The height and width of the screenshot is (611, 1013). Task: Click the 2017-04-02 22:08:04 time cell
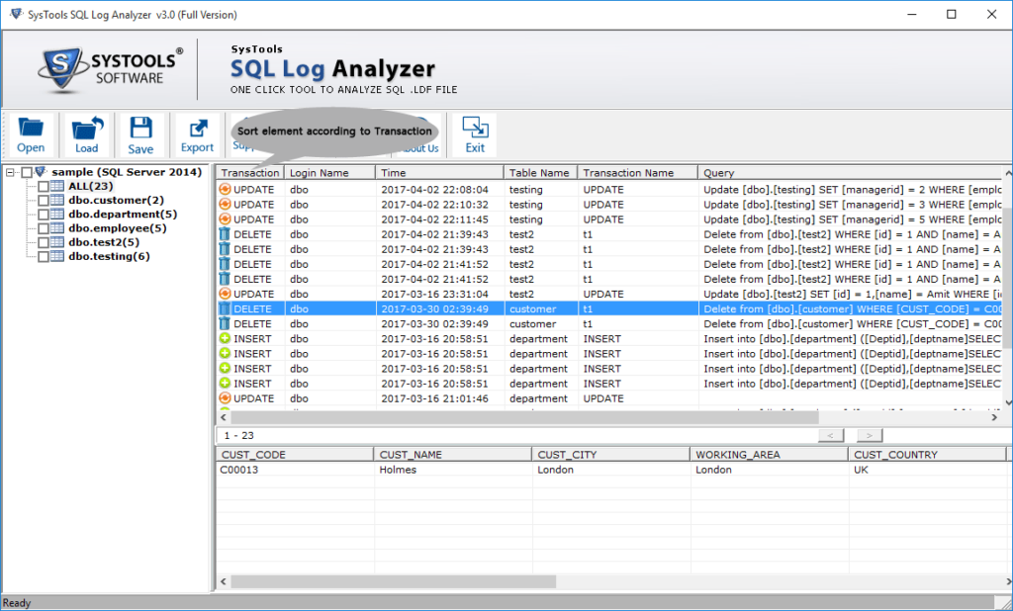[439, 189]
